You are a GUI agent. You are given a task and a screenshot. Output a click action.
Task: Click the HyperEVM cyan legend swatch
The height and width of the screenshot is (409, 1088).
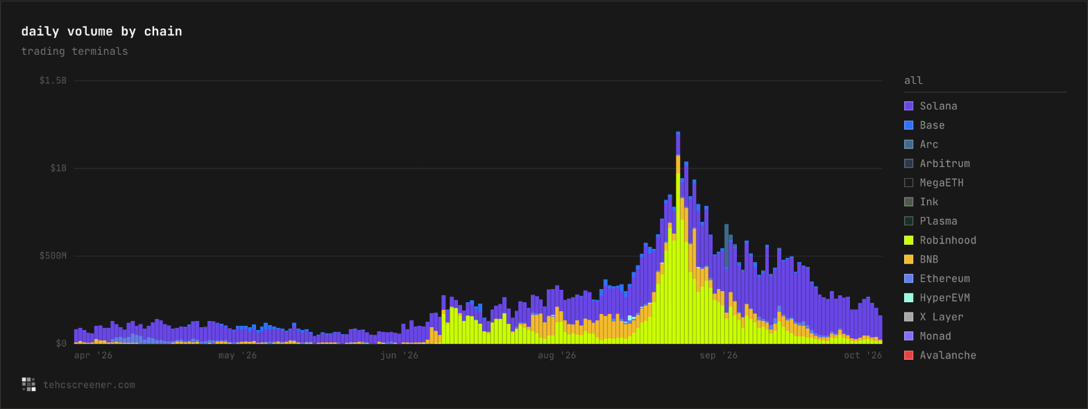pyautogui.click(x=908, y=298)
